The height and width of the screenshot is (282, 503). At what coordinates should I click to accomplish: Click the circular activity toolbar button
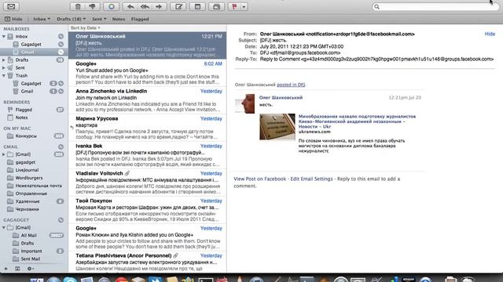tap(112, 6)
